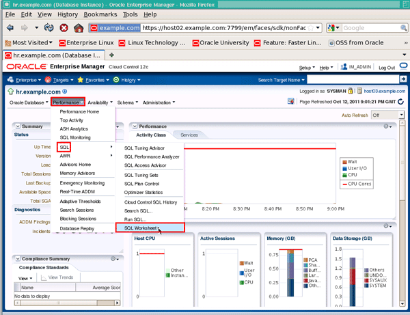Screen dimensions: 410x315
Task: Select SQL Worksheet from the submenu
Action: 140,228
